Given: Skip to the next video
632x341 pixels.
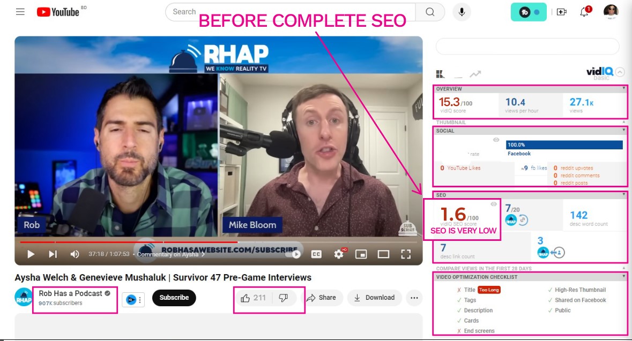Looking at the screenshot, I should [x=53, y=254].
